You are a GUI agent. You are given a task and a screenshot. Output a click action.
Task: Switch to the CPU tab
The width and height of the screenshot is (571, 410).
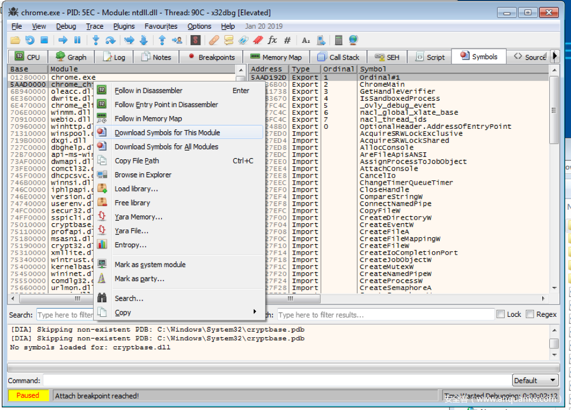(x=28, y=57)
